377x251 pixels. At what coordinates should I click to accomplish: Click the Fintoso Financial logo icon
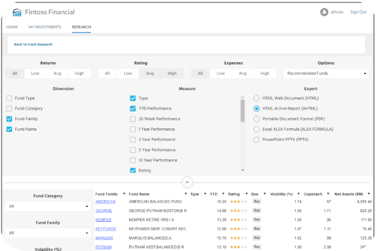coord(17,12)
